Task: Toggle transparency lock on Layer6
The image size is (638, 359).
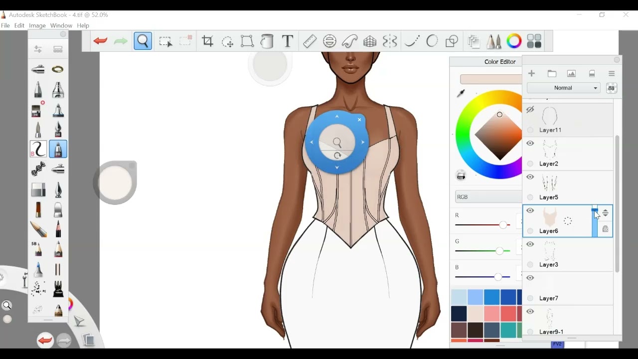Action: (606, 229)
